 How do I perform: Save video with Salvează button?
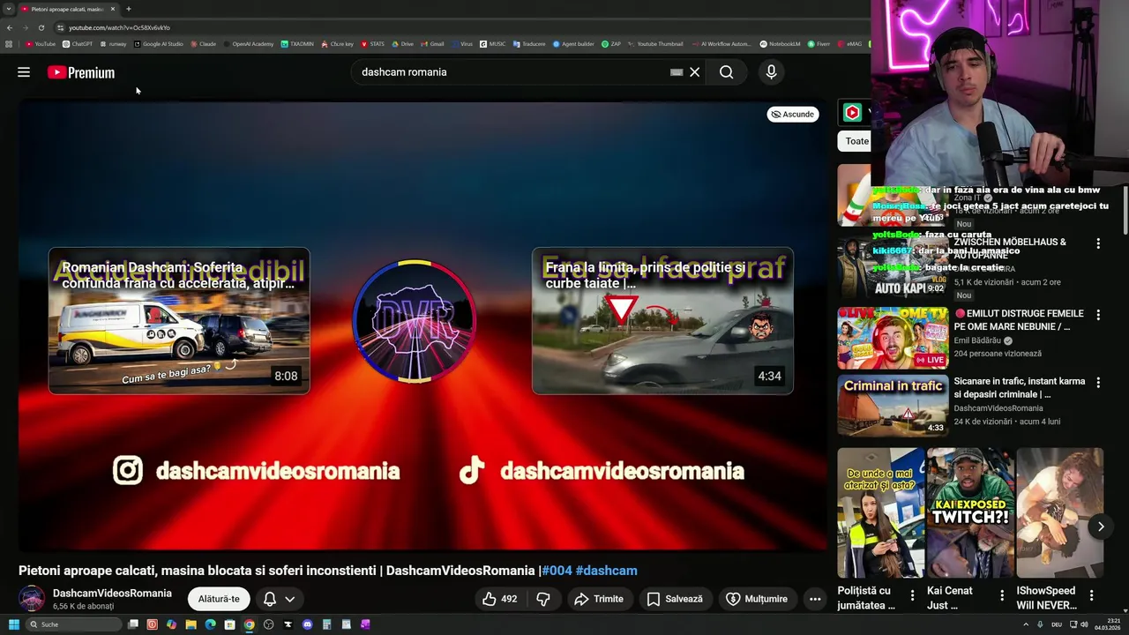[675, 599]
